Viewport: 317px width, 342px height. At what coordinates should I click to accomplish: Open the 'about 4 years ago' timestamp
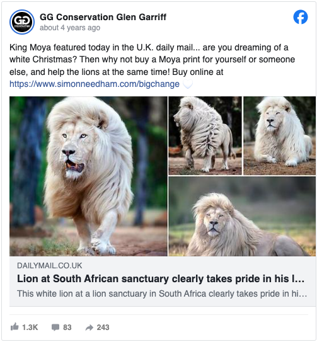pyautogui.click(x=70, y=28)
